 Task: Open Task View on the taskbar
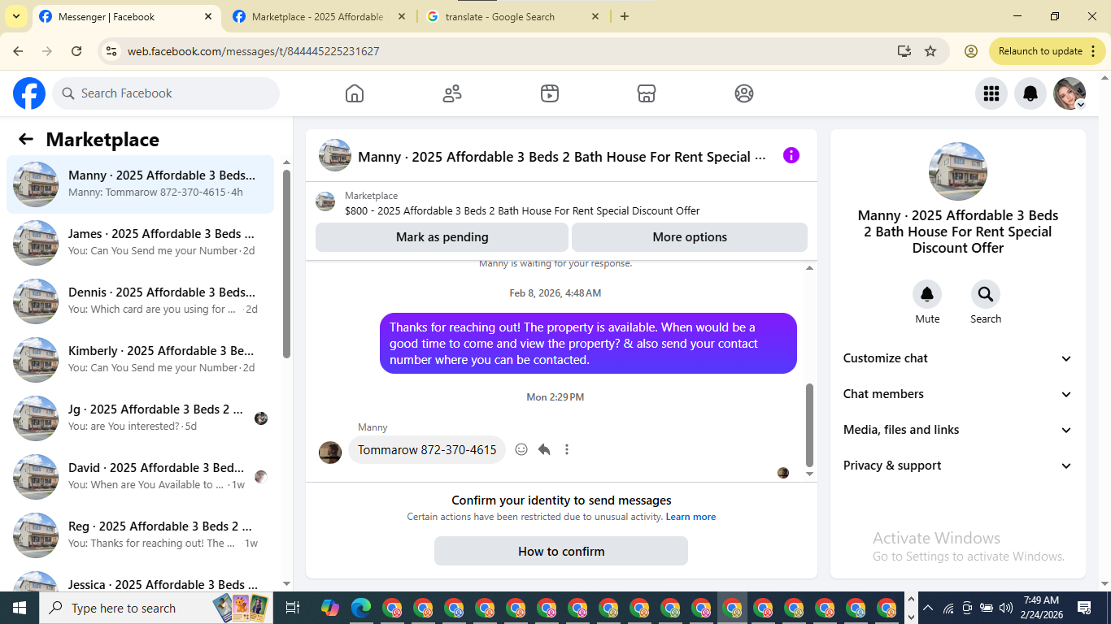click(x=293, y=608)
